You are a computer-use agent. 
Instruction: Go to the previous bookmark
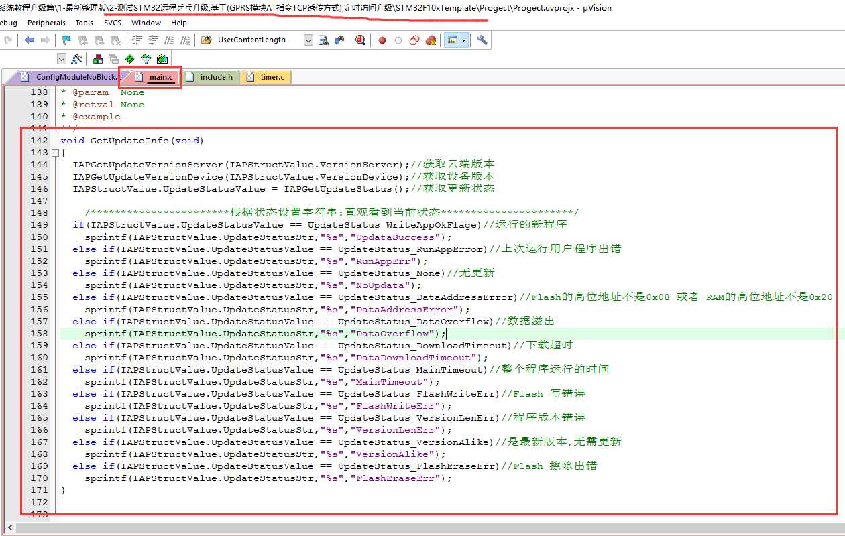pyautogui.click(x=82, y=40)
